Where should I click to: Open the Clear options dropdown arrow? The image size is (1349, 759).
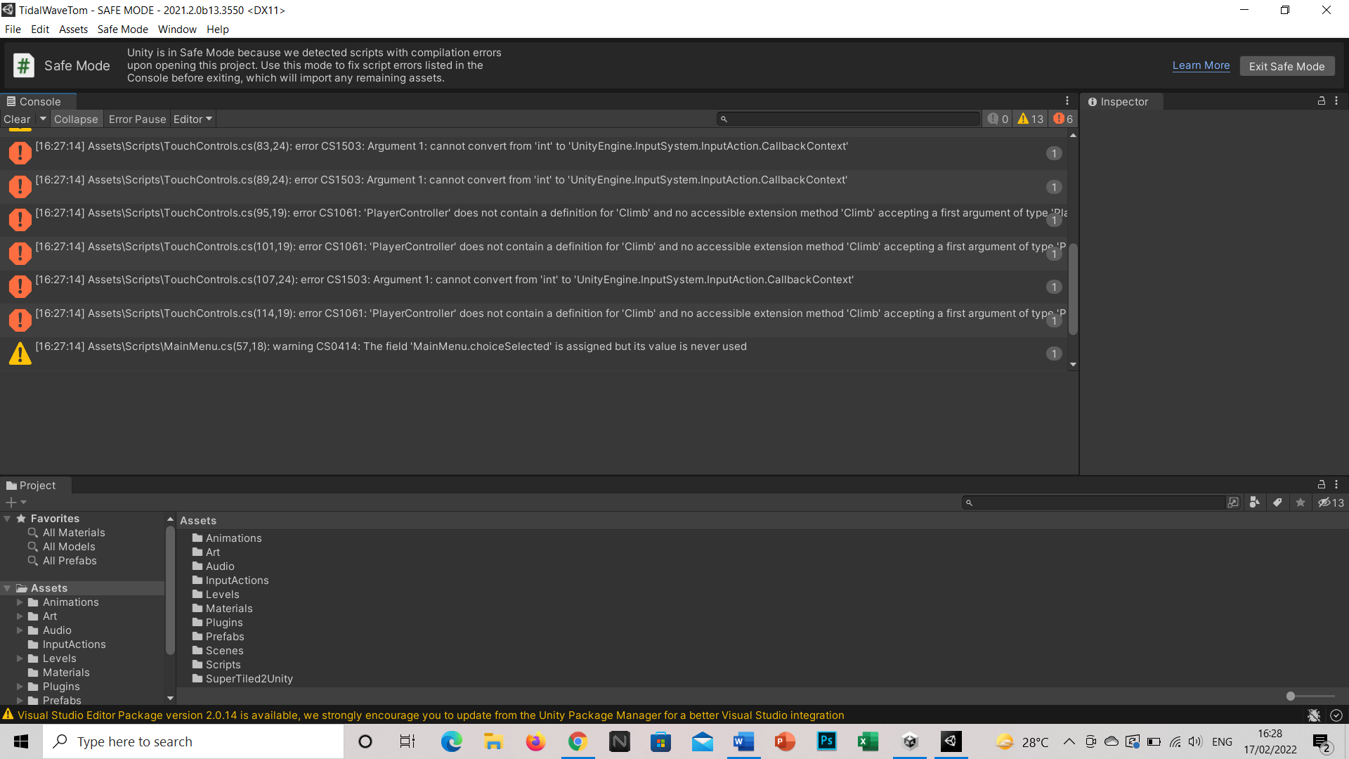pyautogui.click(x=43, y=119)
